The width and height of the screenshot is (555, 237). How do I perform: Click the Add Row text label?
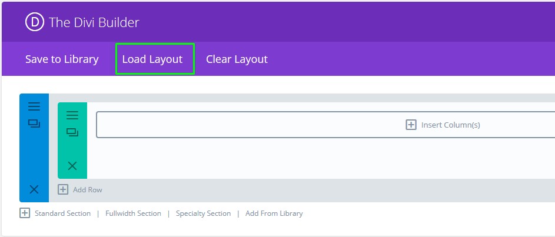(88, 189)
